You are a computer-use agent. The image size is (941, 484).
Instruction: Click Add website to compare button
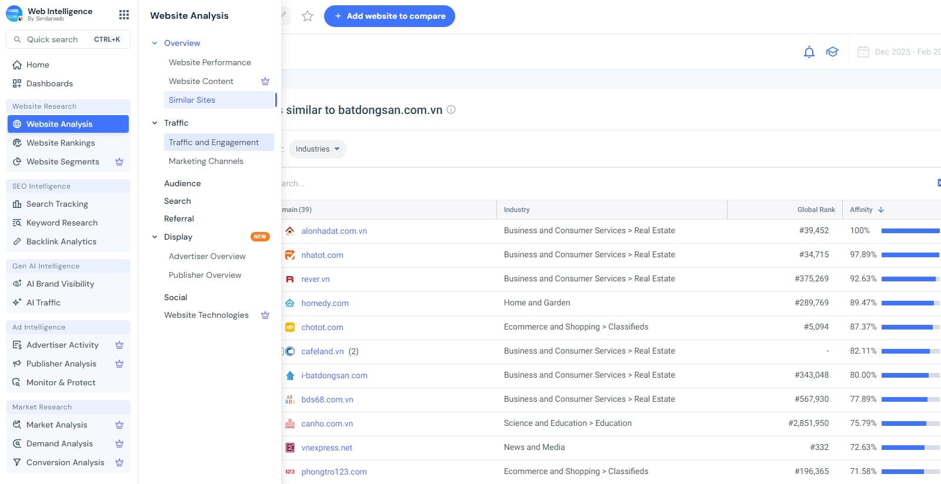389,16
